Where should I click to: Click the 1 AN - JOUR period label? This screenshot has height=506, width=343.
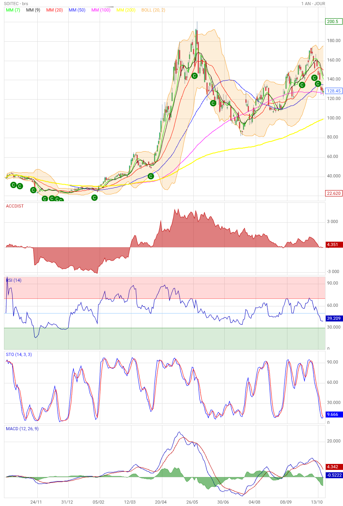313,4
